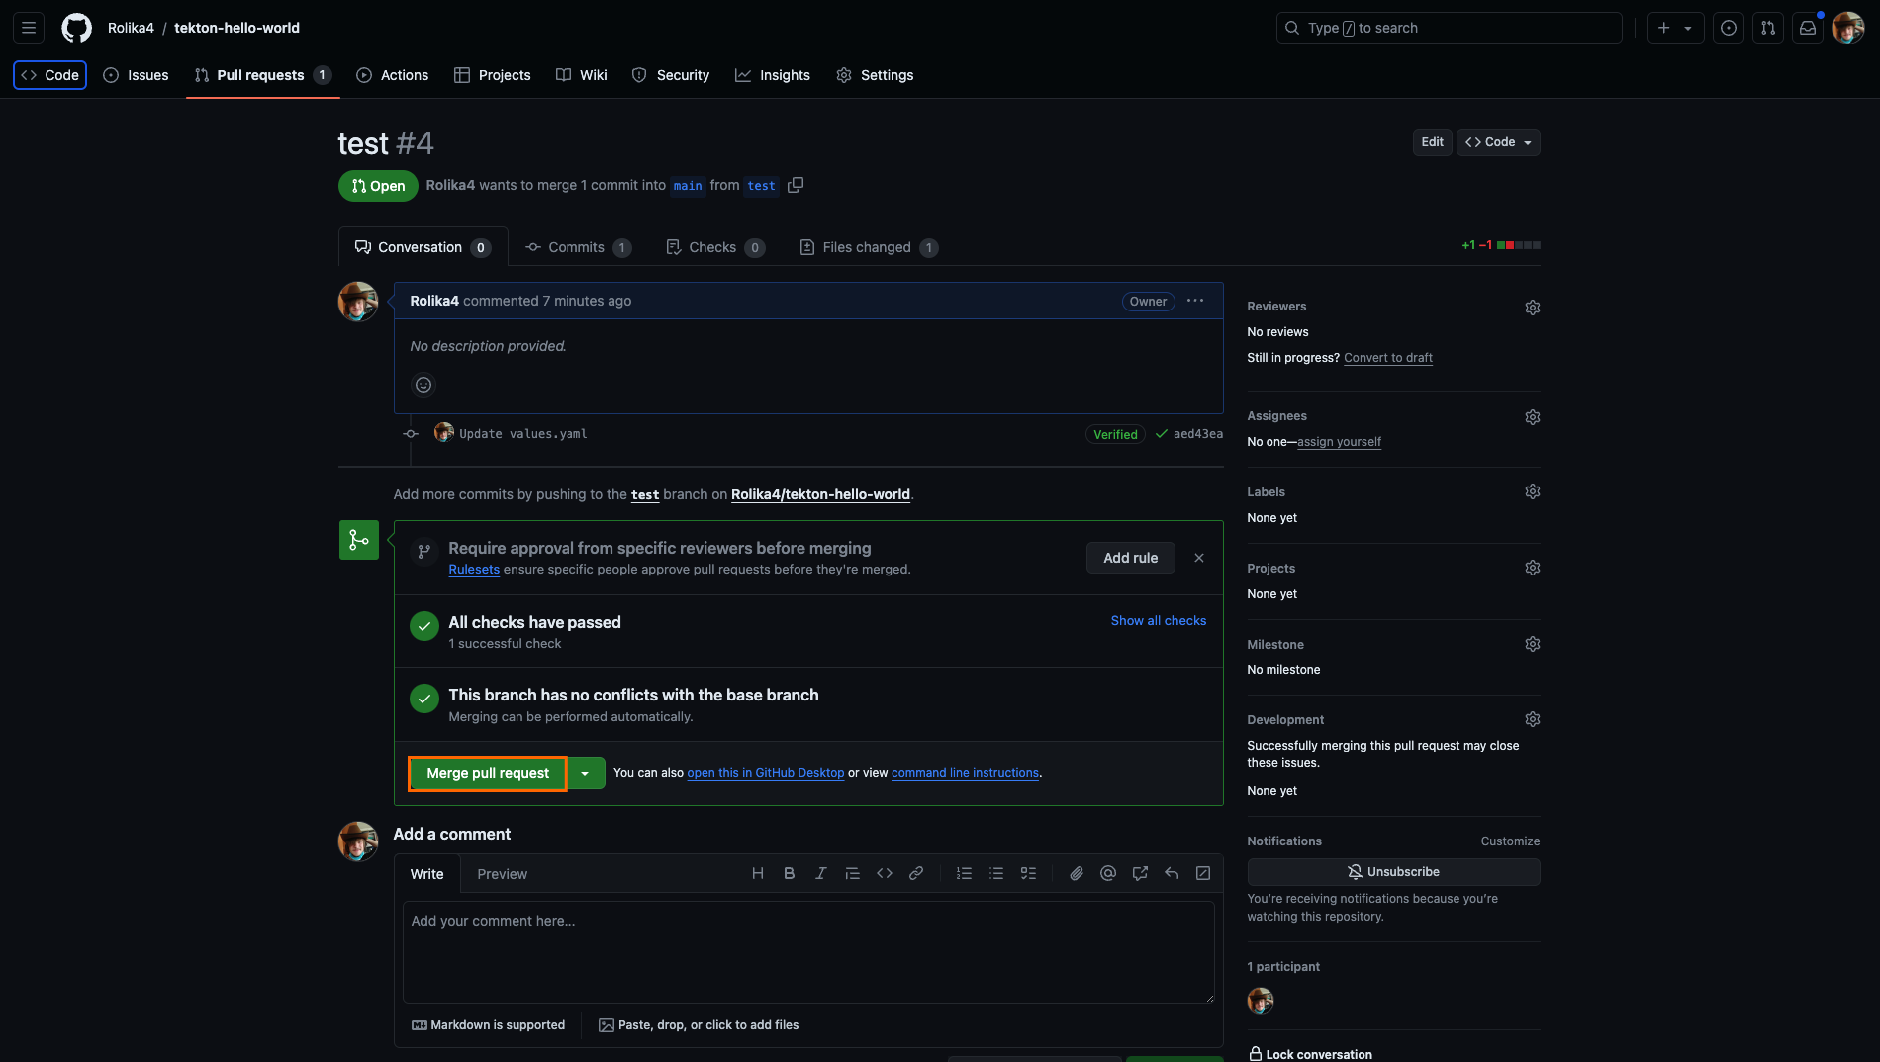
Task: Open command line instructions link
Action: (x=965, y=773)
